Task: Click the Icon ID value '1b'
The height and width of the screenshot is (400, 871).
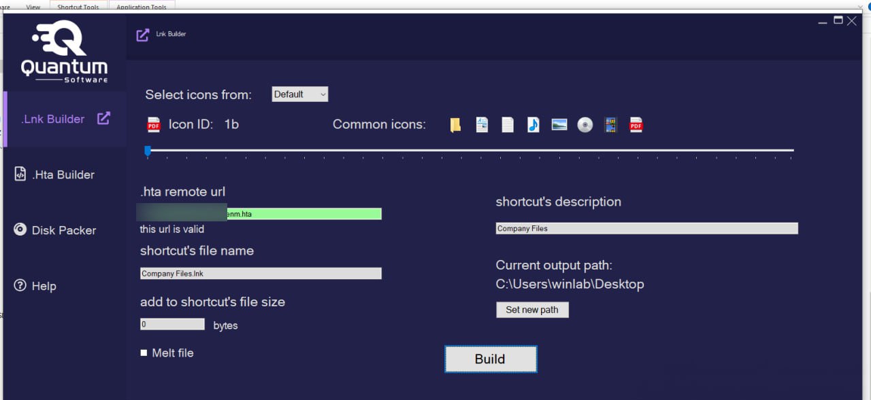Action: pyautogui.click(x=231, y=124)
